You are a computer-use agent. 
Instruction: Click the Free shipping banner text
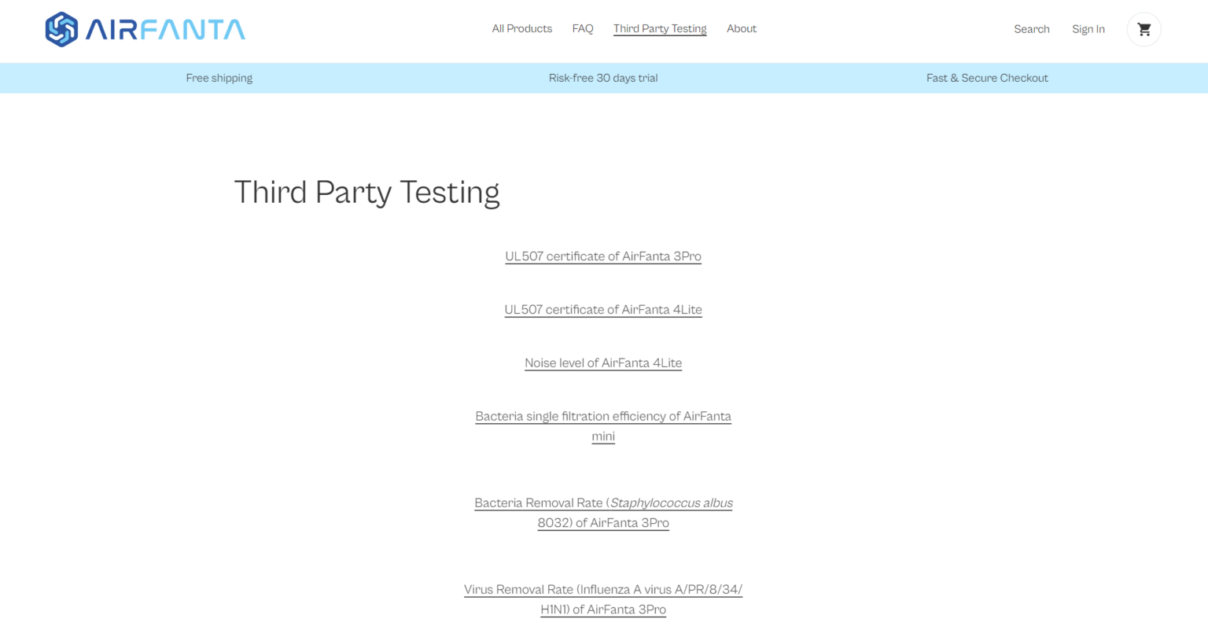point(219,78)
